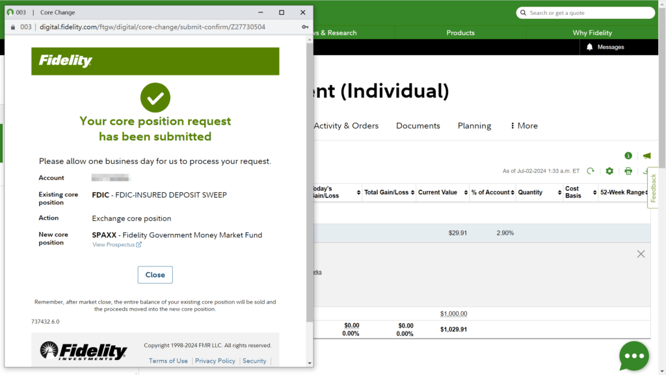666x375 pixels.
Task: Click the Fidelity Investments footer logo
Action: click(x=83, y=351)
